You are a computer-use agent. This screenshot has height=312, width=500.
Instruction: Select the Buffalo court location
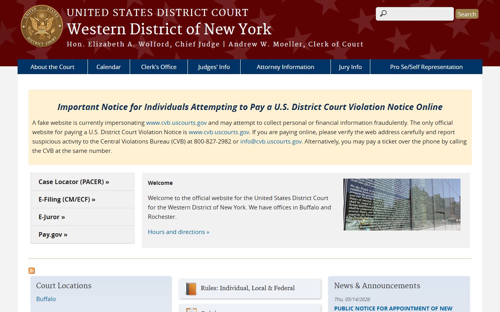[46, 299]
